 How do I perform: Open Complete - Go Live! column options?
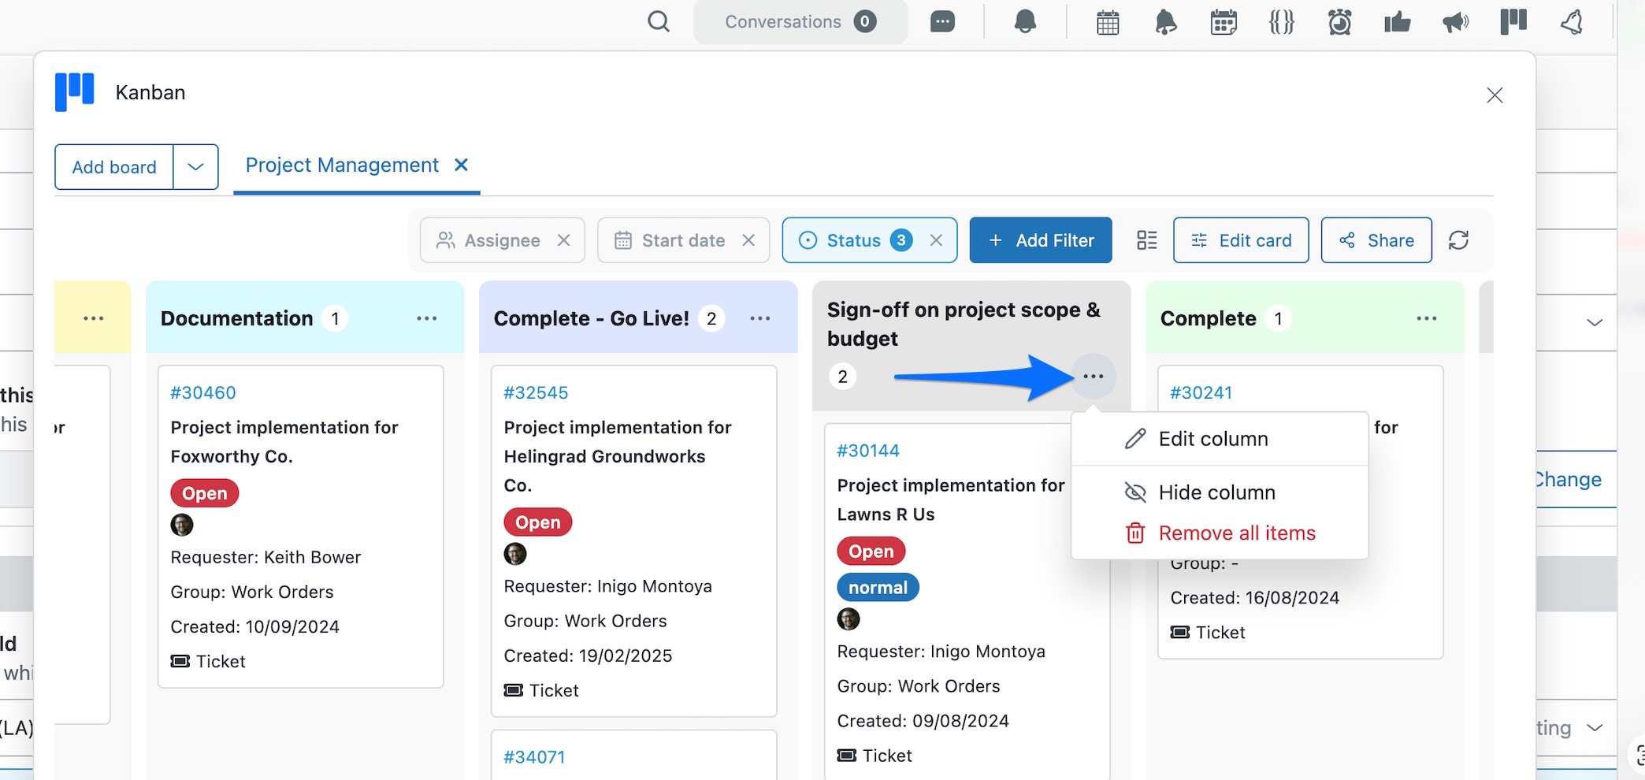759,318
